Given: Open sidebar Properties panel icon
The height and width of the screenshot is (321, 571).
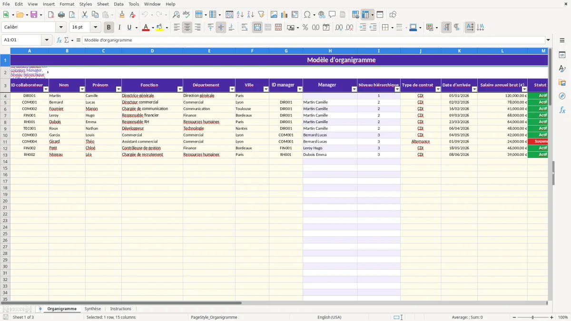Looking at the screenshot, I should coord(562,55).
